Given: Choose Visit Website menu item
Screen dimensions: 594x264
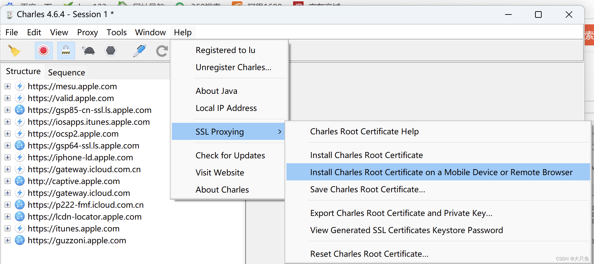Looking at the screenshot, I should pyautogui.click(x=228, y=172).
